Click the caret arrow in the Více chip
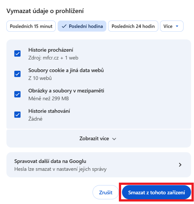This screenshot has height=204, width=194. (177, 26)
